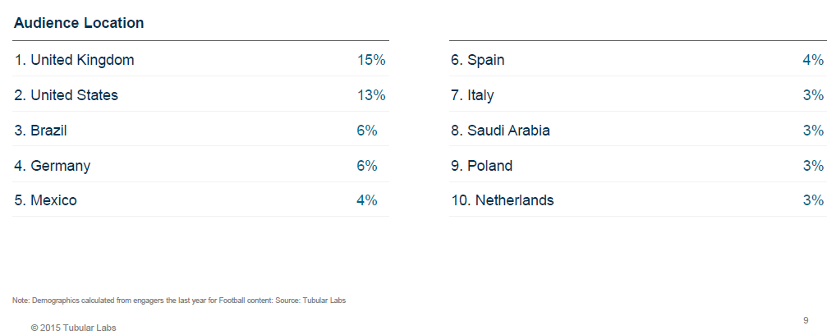This screenshot has width=836, height=335.
Task: Select the Italy country label
Action: pyautogui.click(x=472, y=95)
